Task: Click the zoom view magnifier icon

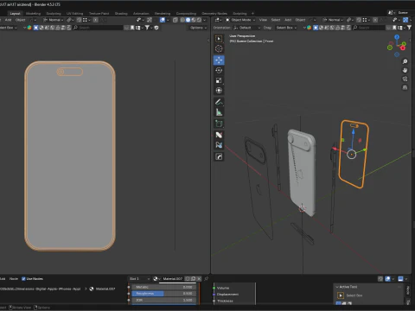Action: (x=405, y=61)
